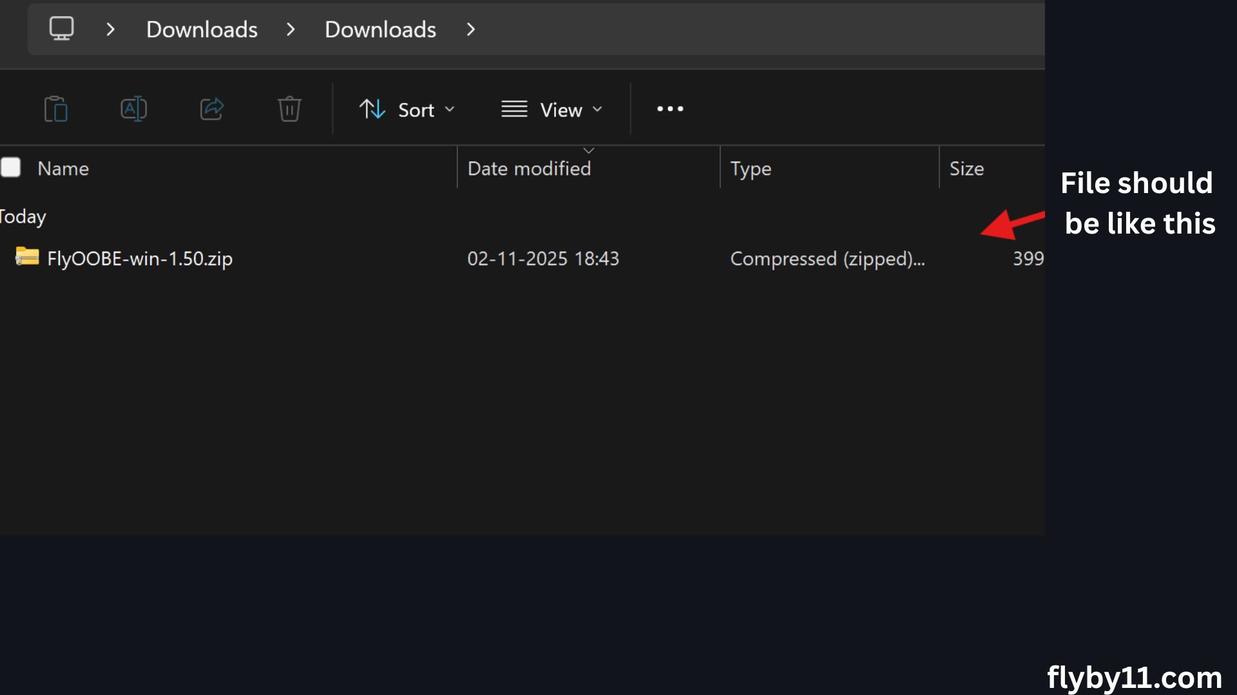Open the Sort dropdown chevron
The width and height of the screenshot is (1237, 695).
pyautogui.click(x=449, y=109)
